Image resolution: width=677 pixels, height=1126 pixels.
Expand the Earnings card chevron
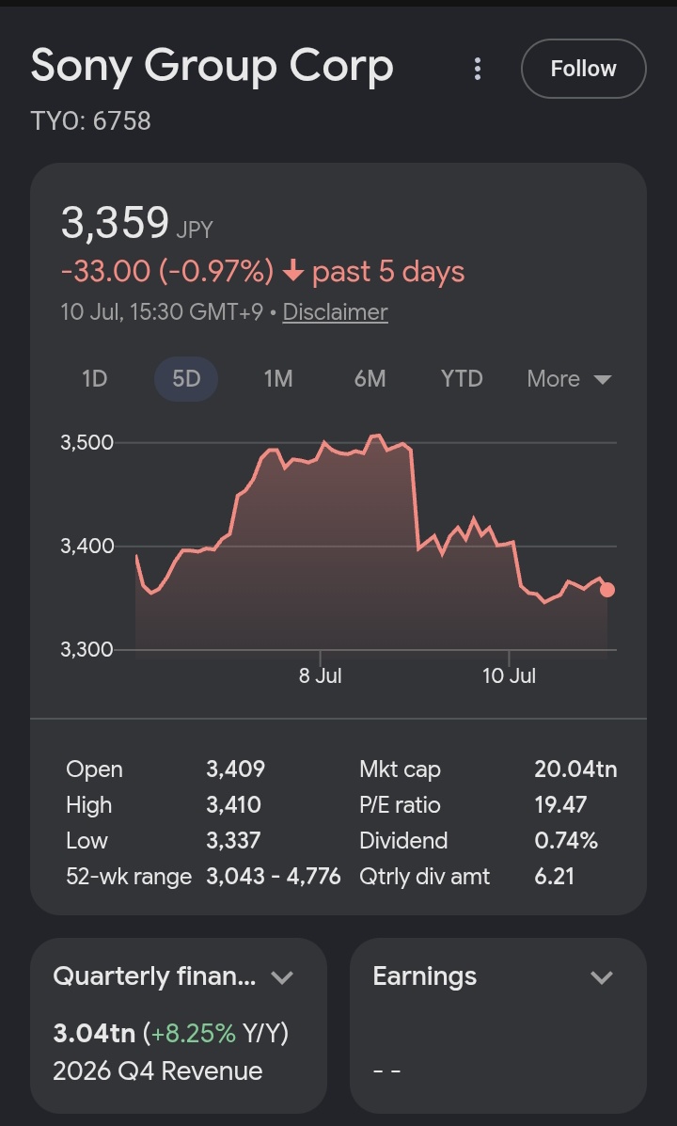[602, 977]
